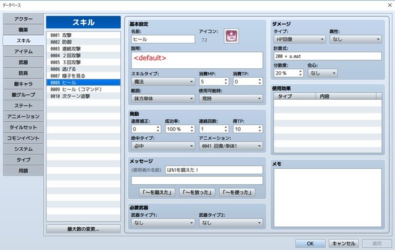
Task: Open the 武器タイプ2 dropdown
Action: [x=231, y=223]
